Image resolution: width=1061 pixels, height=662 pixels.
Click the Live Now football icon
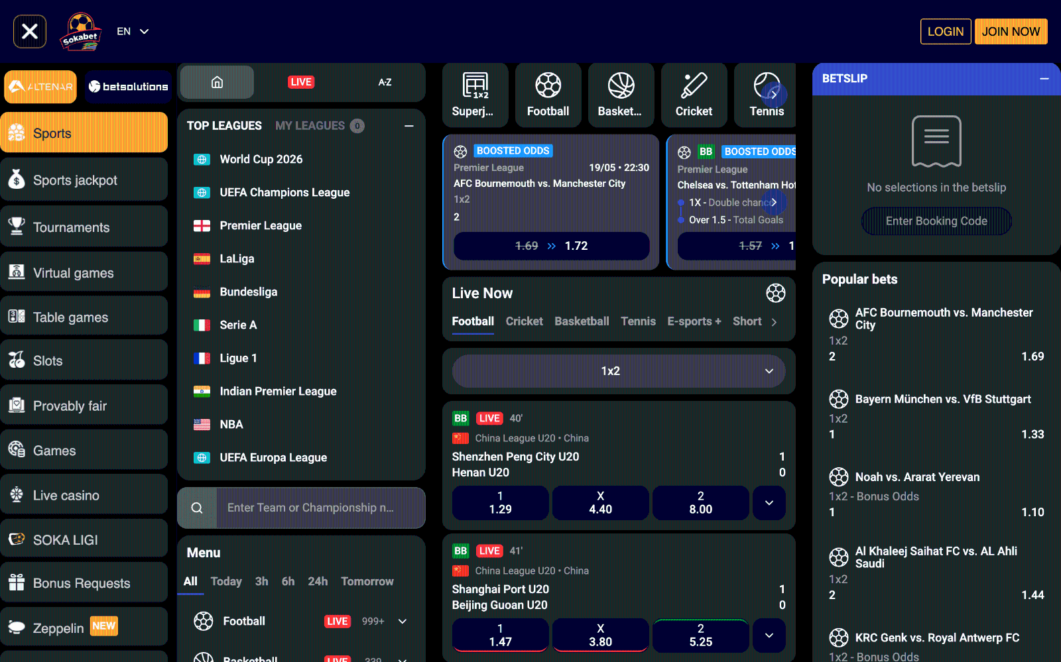tap(776, 293)
